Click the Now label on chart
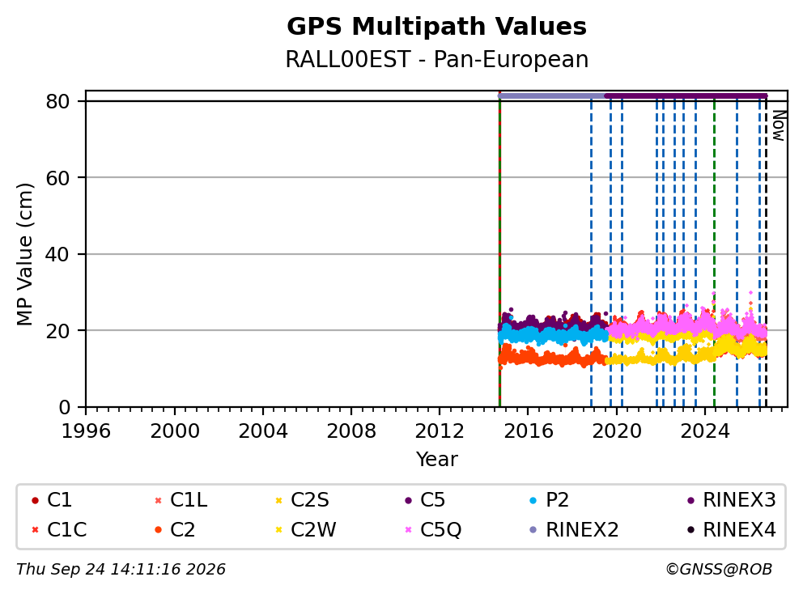This screenshot has width=803, height=594. point(779,126)
